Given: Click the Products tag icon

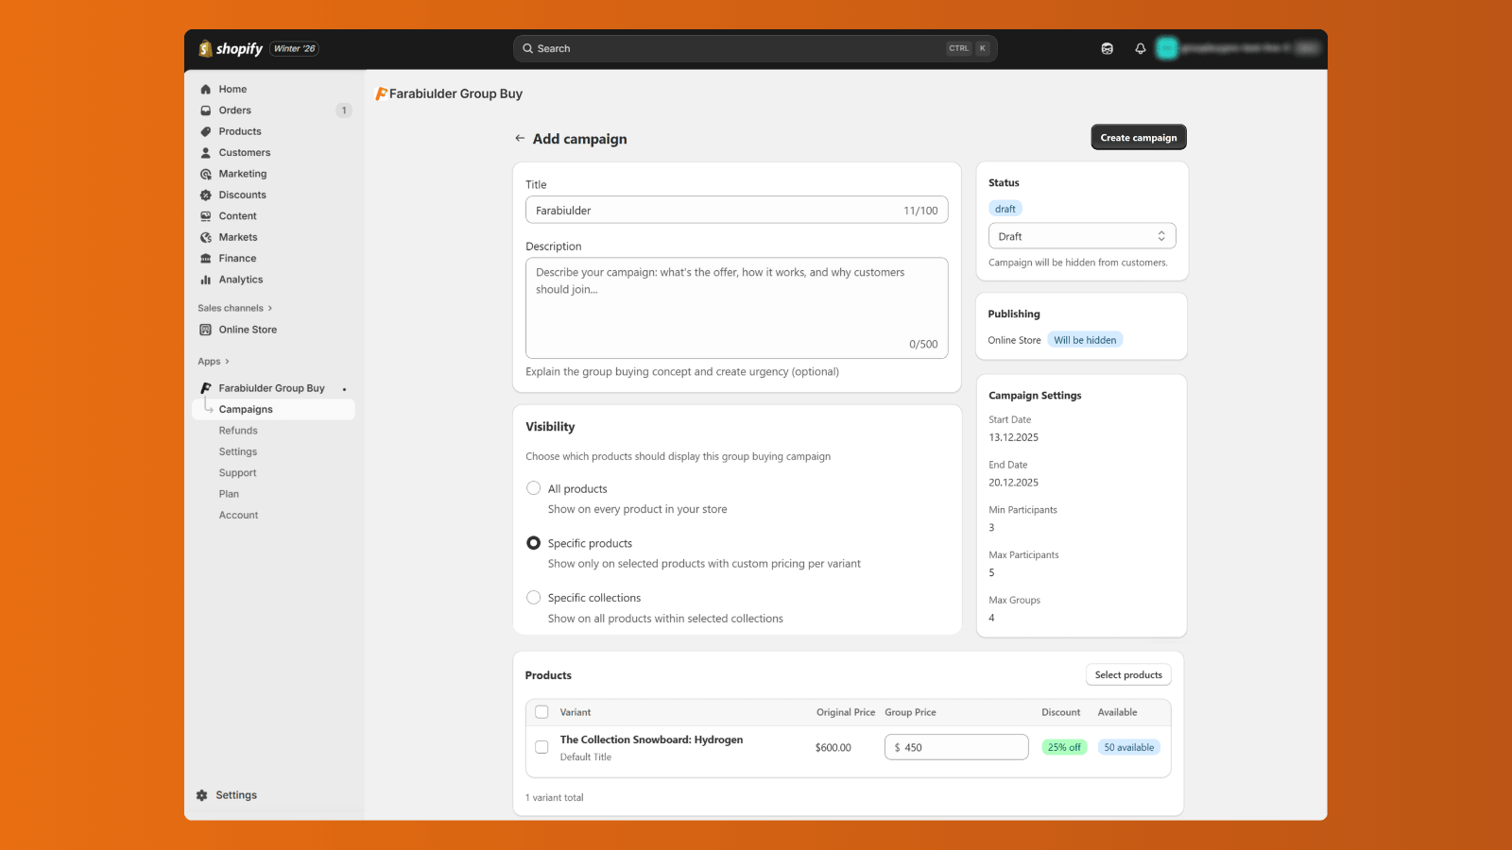Looking at the screenshot, I should coord(206,132).
